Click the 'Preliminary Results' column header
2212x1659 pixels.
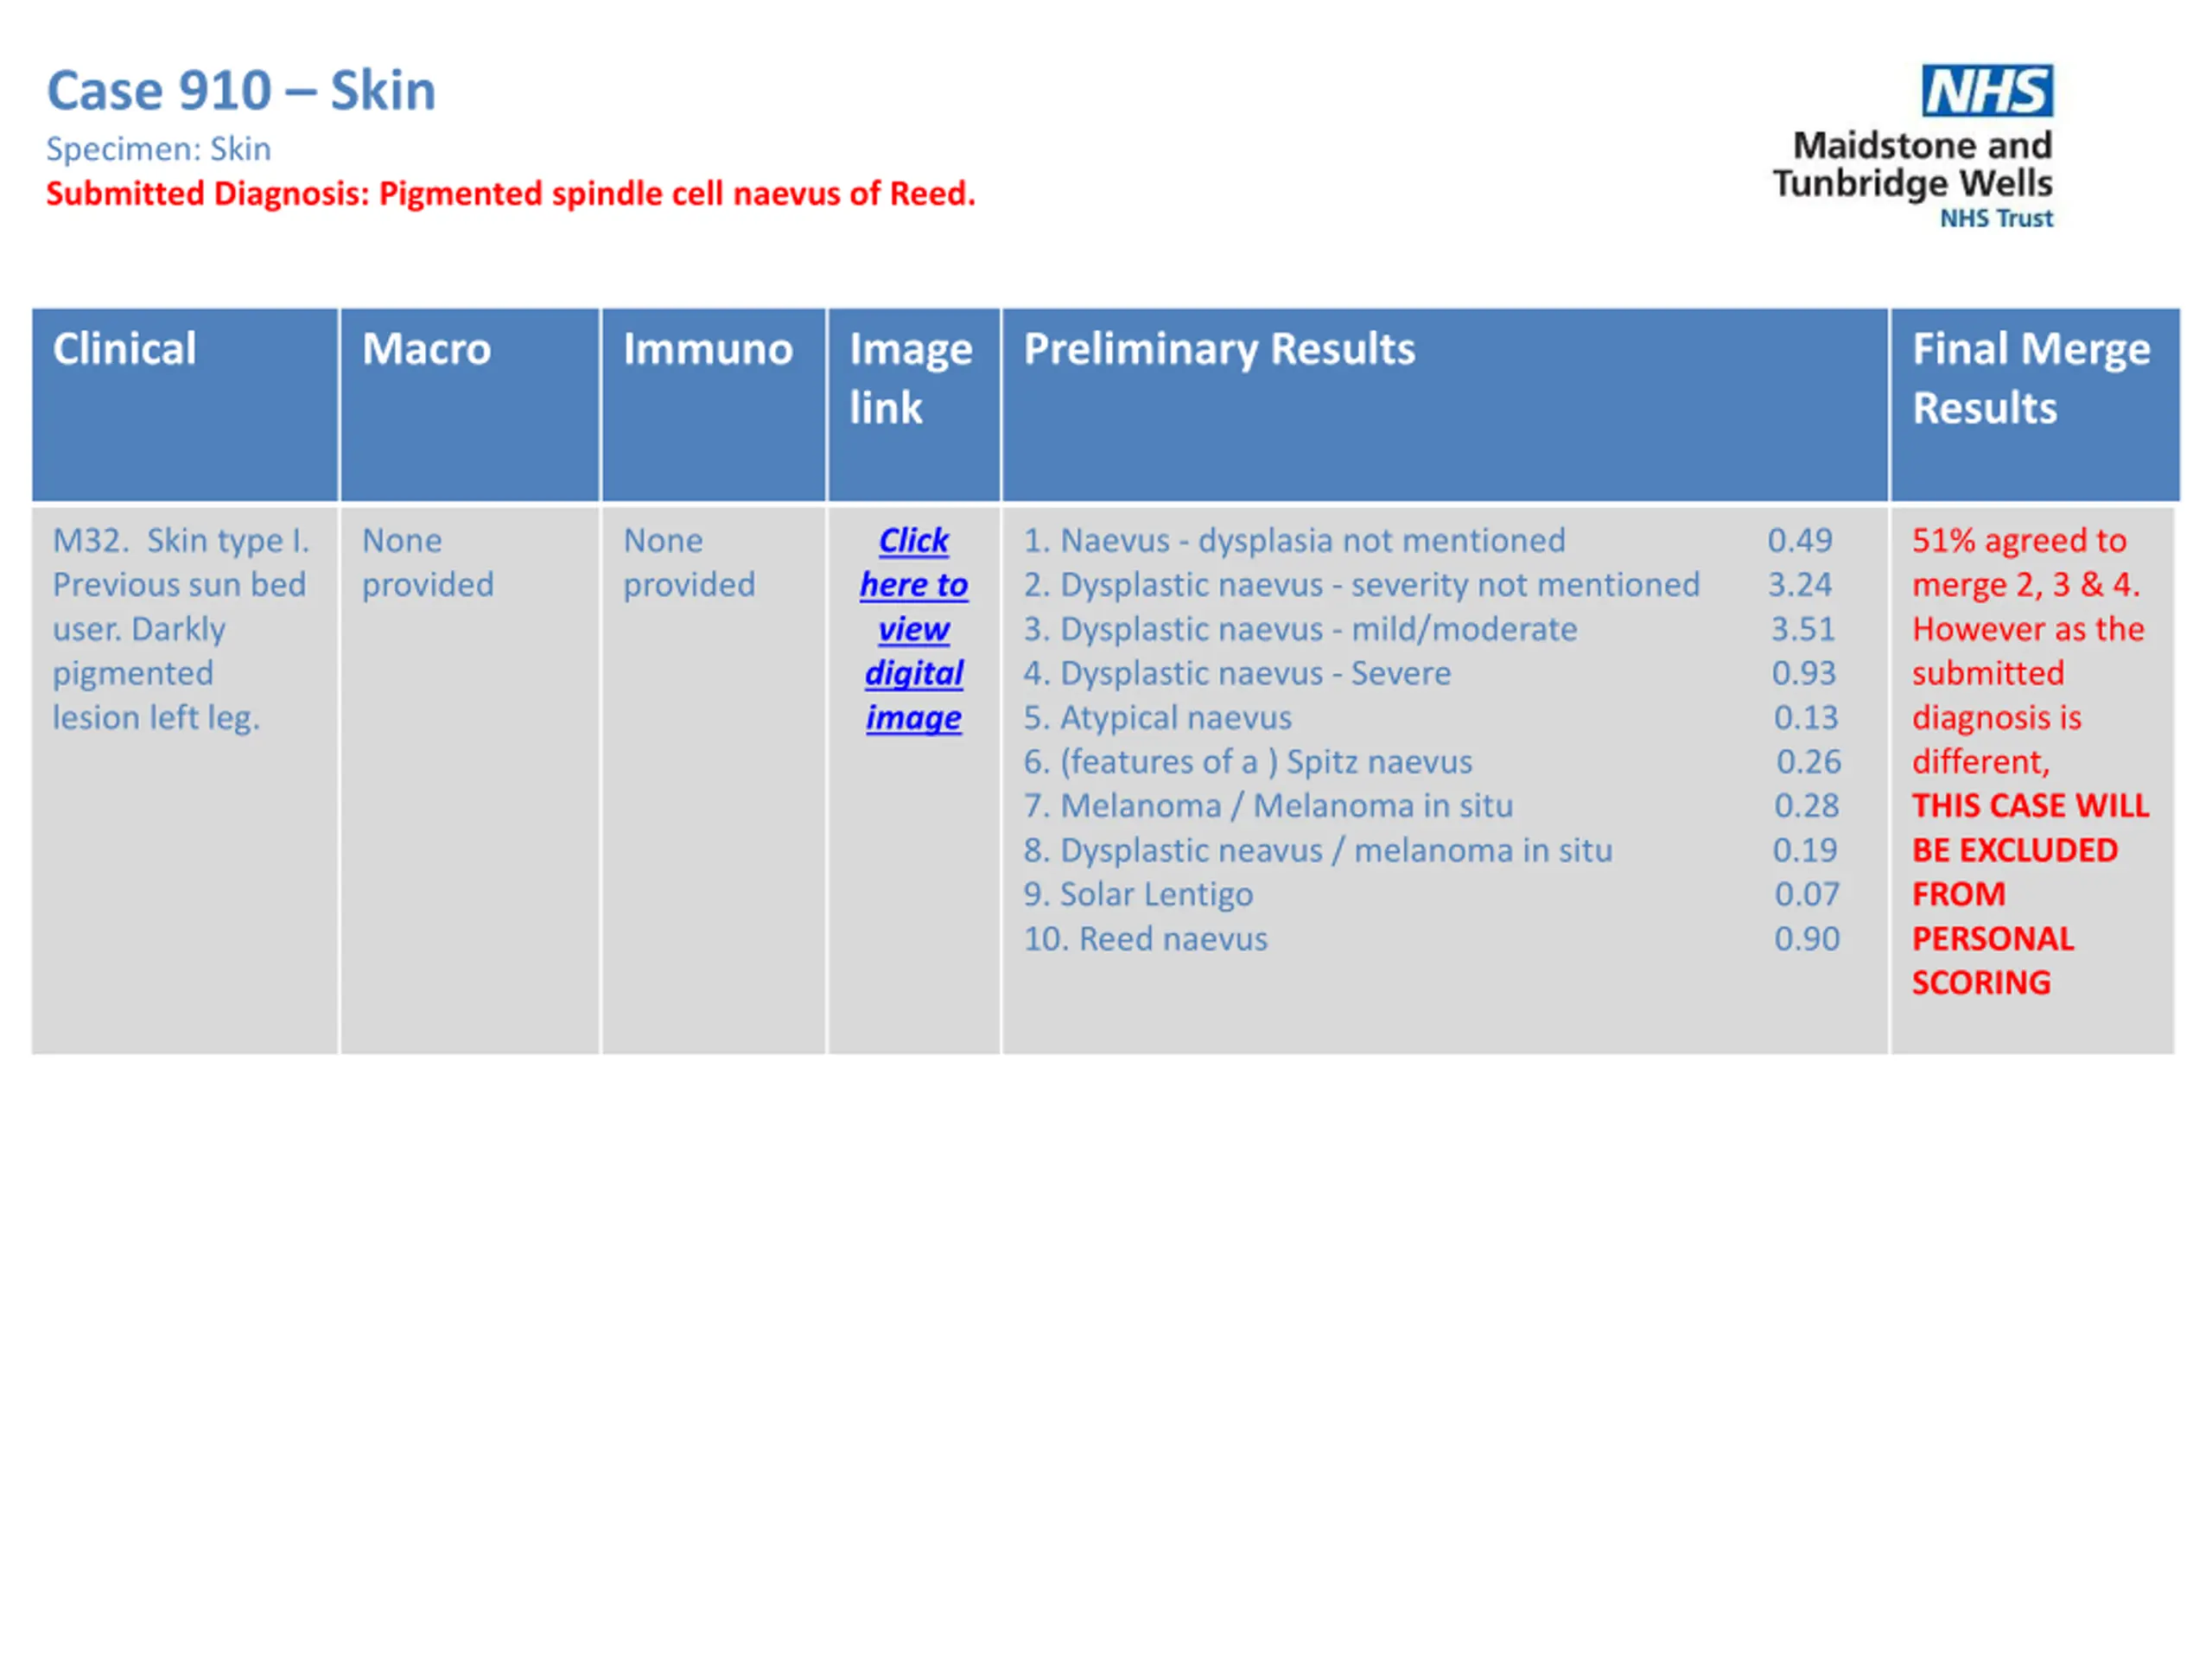(1444, 404)
